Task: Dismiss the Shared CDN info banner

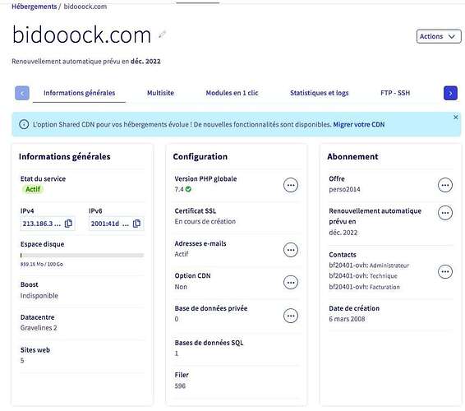Action: coord(456,118)
